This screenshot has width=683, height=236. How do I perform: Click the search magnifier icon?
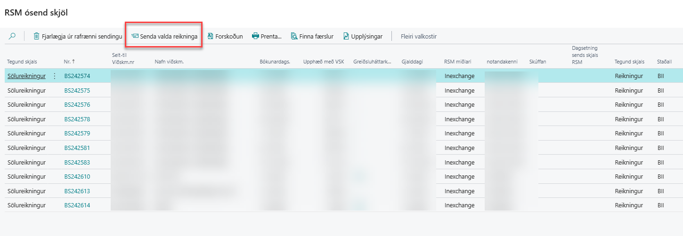click(12, 36)
